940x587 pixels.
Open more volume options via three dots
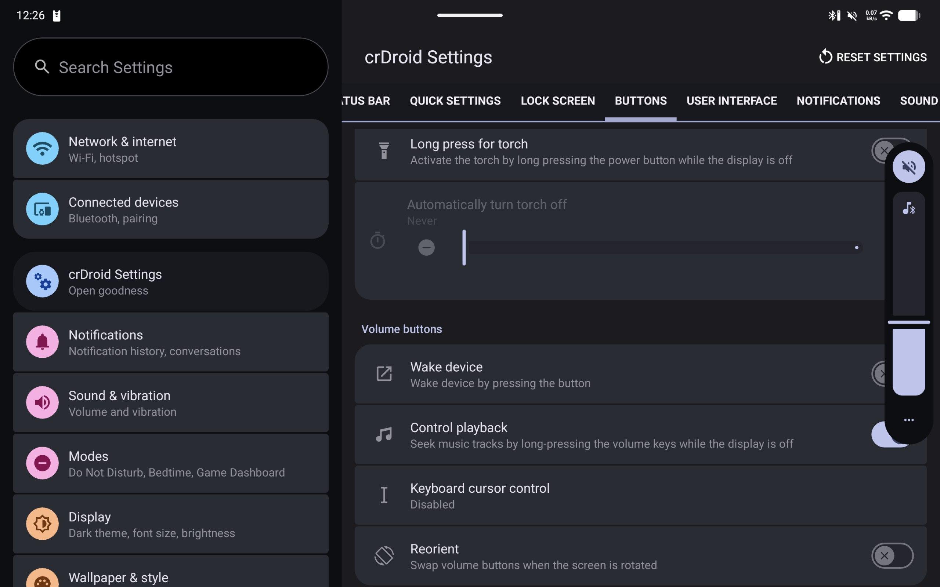(x=908, y=420)
